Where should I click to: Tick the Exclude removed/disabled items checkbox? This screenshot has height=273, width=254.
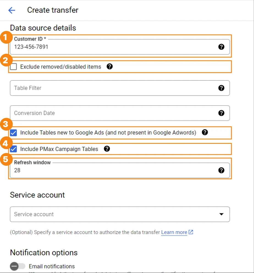pos(13,67)
